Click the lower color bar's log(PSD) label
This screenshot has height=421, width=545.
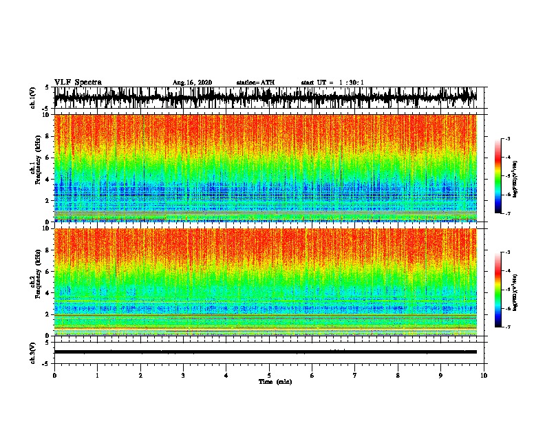[x=515, y=292]
